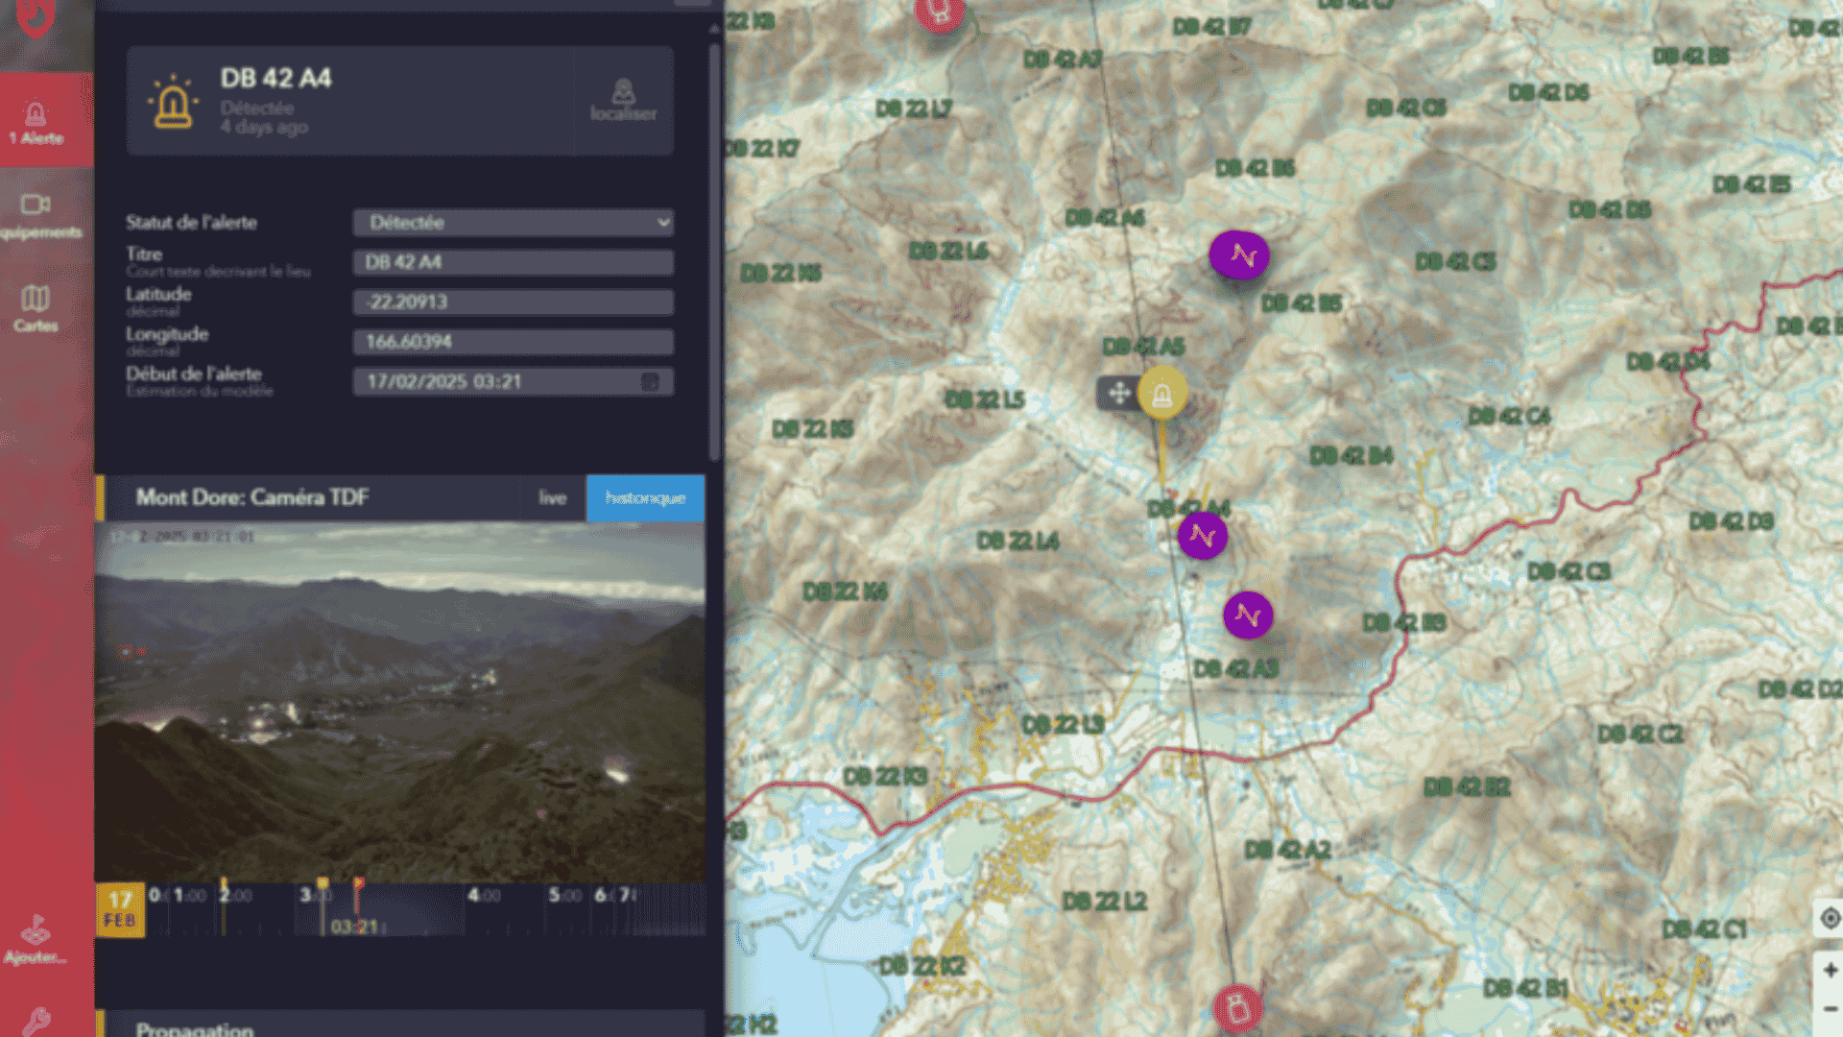Click the 5:00 mark on the timeline
The image size is (1843, 1037).
(x=564, y=895)
